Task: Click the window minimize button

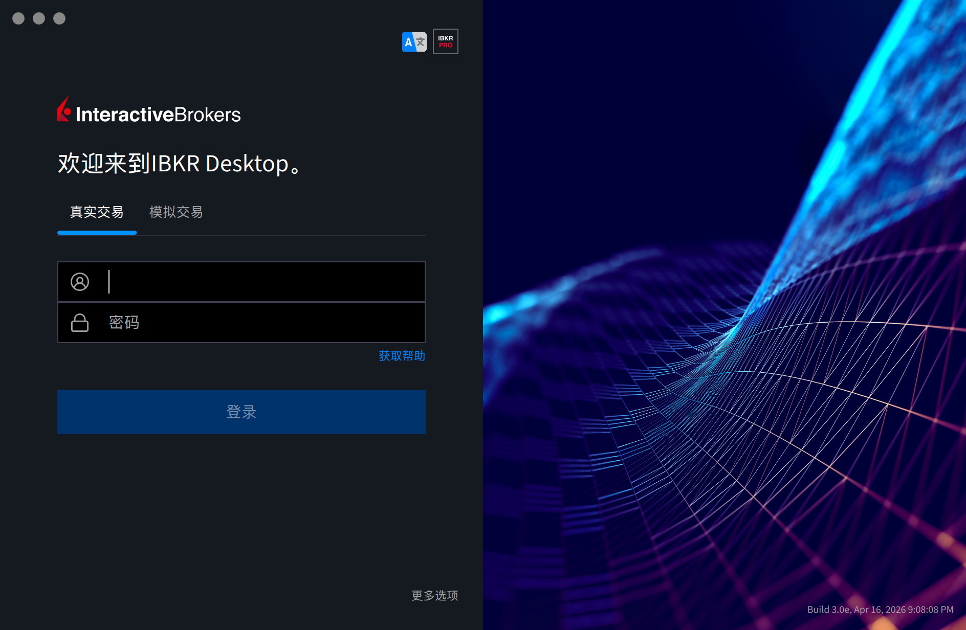Action: (39, 18)
